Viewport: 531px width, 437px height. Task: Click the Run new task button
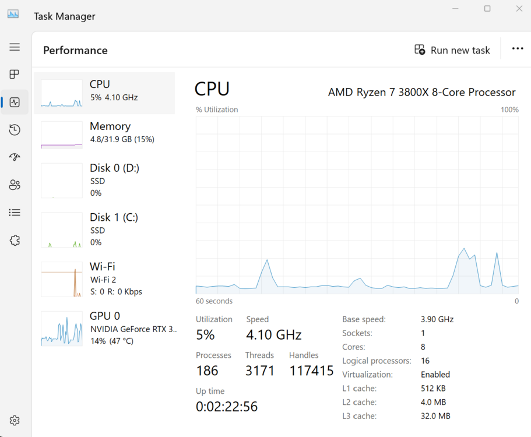coord(452,50)
